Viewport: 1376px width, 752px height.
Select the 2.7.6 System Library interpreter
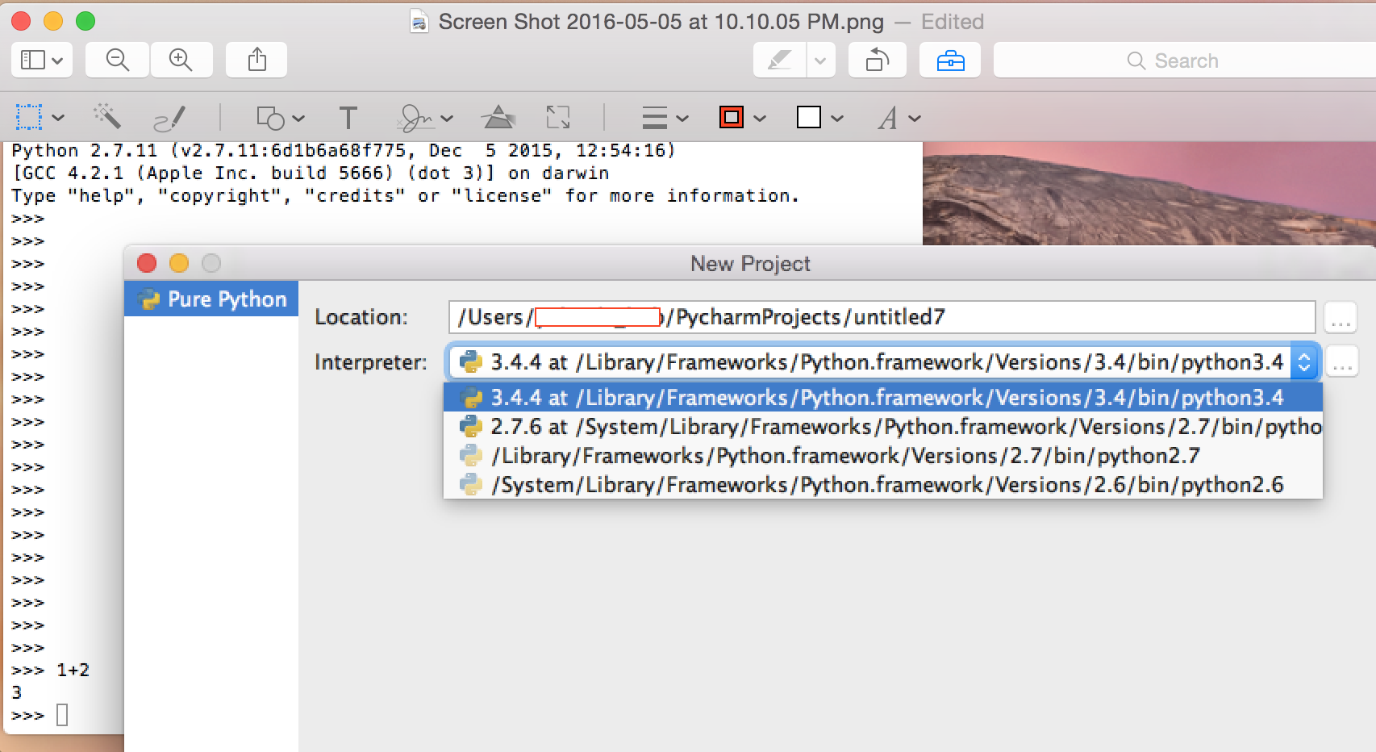click(x=883, y=427)
